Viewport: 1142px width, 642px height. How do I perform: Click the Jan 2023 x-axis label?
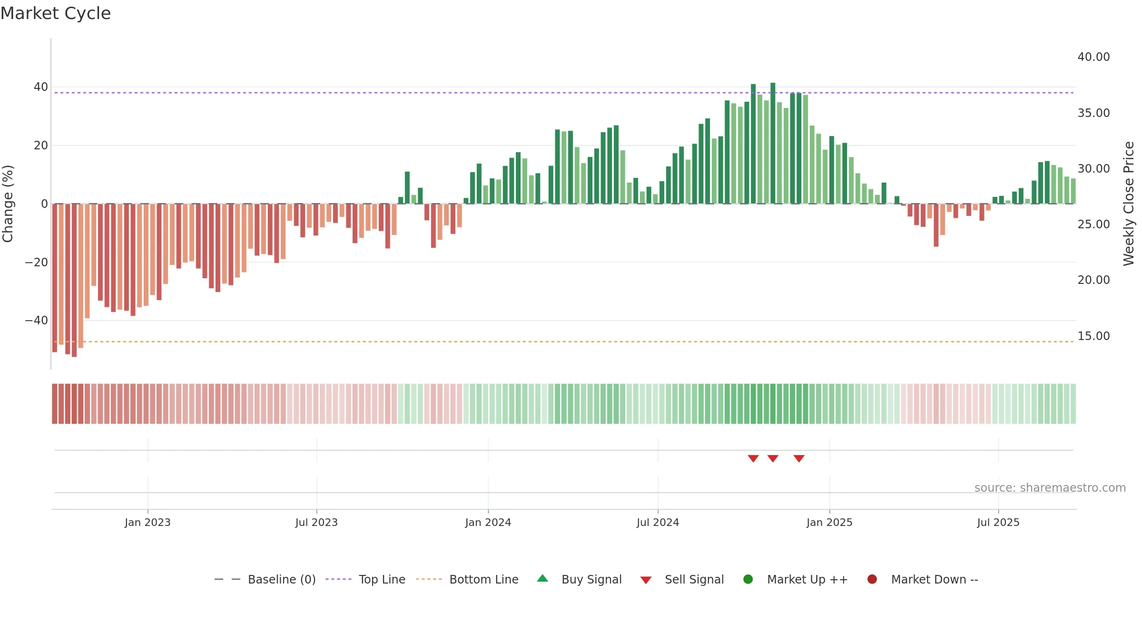pyautogui.click(x=148, y=522)
